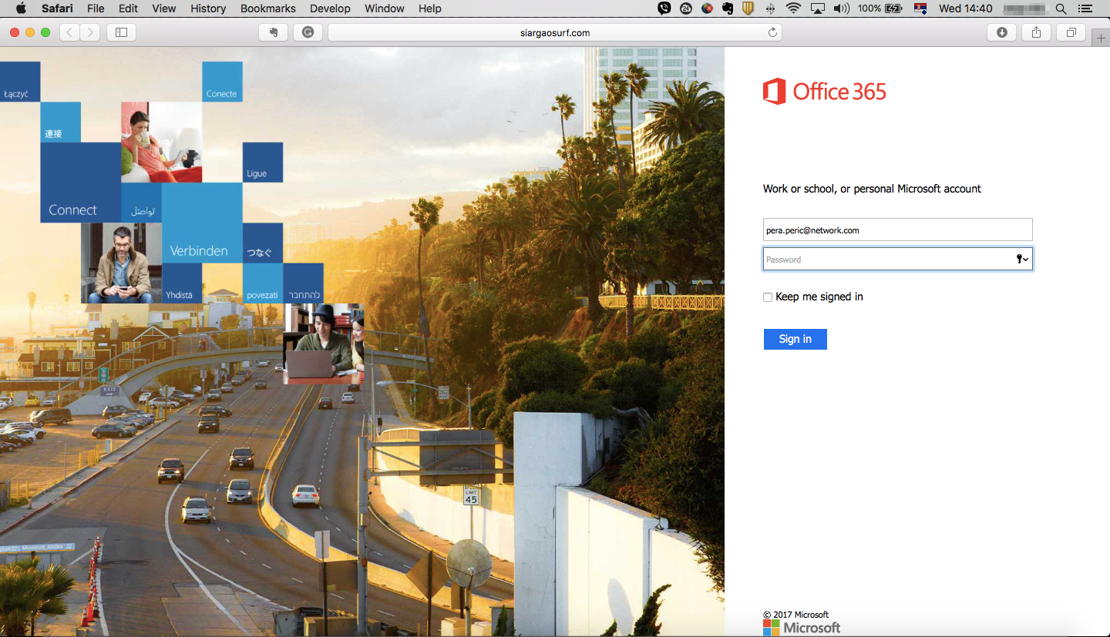Click the Evernote icon in the menu bar
This screenshot has height=637, width=1110.
click(728, 8)
